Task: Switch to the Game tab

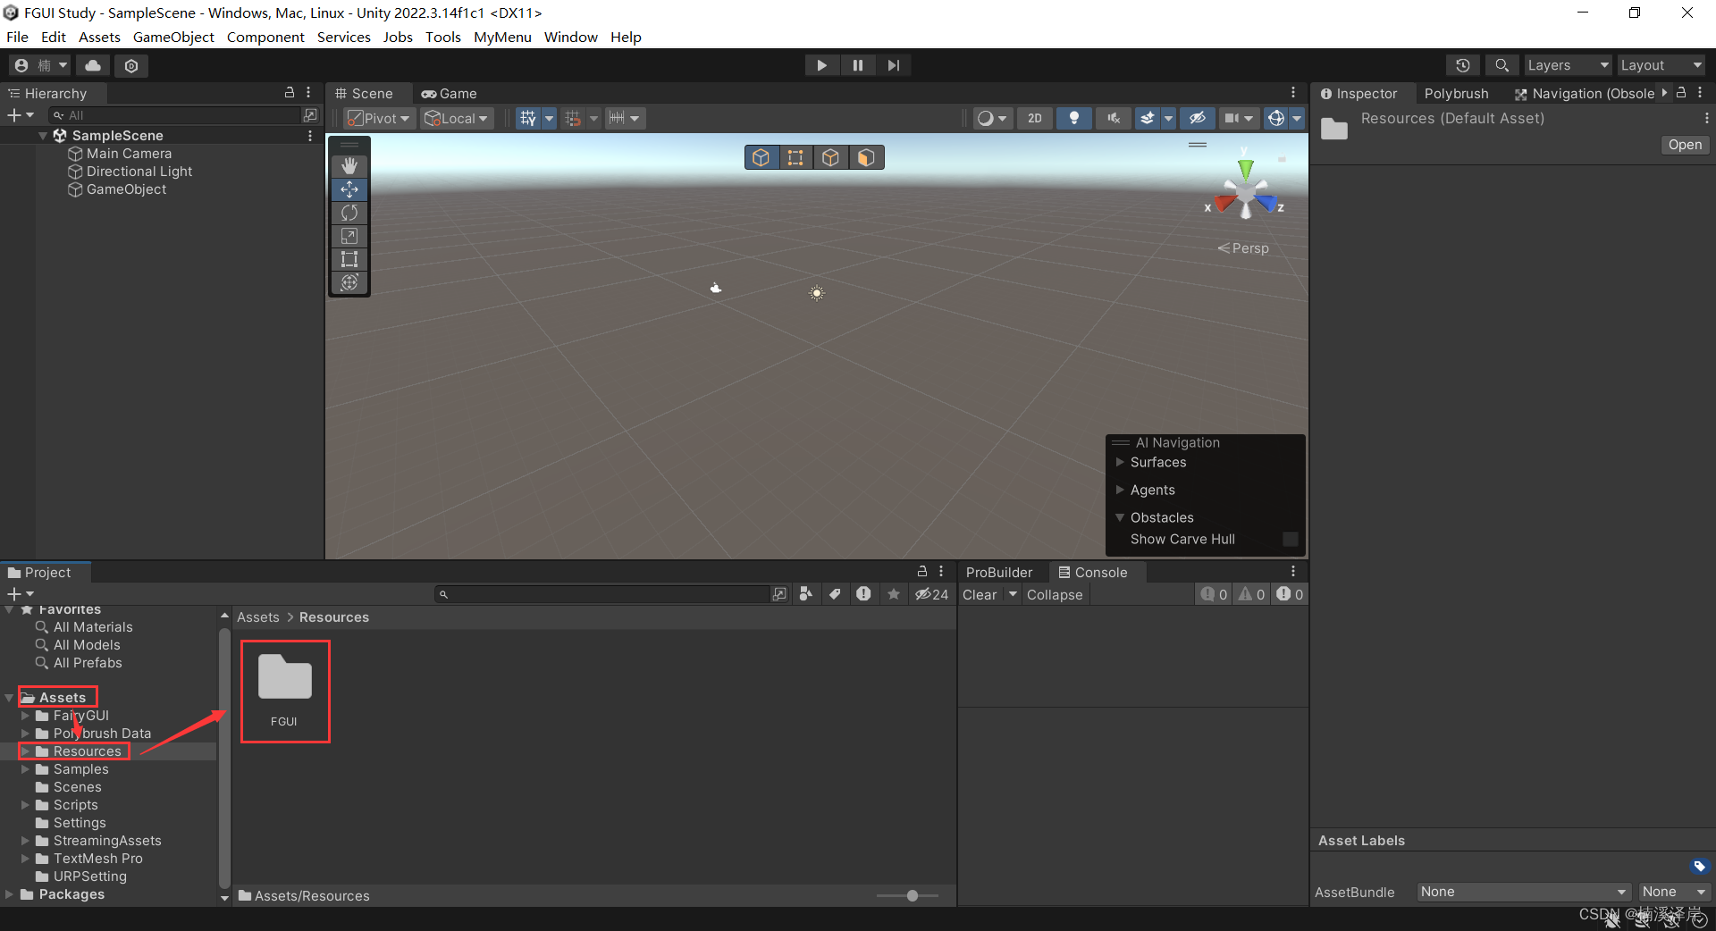Action: click(x=450, y=93)
